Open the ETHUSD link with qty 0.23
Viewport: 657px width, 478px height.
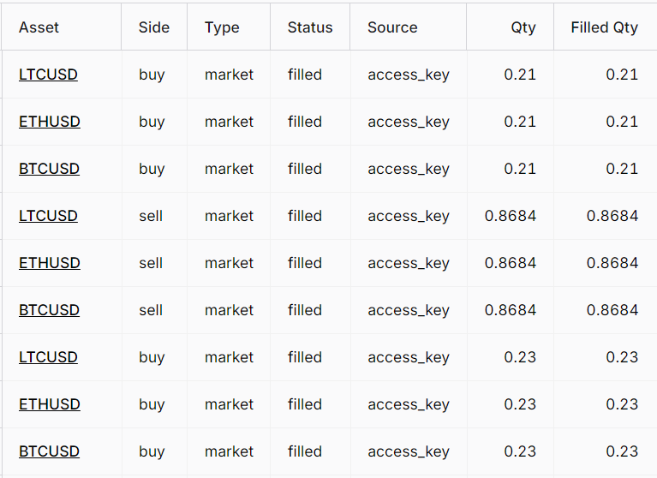50,404
